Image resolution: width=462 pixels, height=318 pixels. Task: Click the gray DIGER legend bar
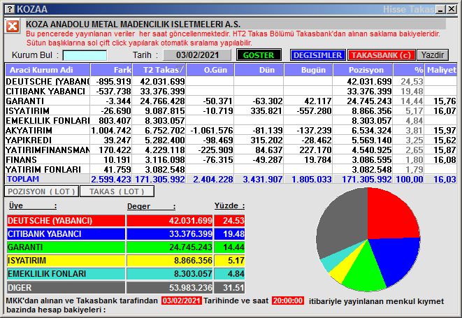tap(66, 287)
